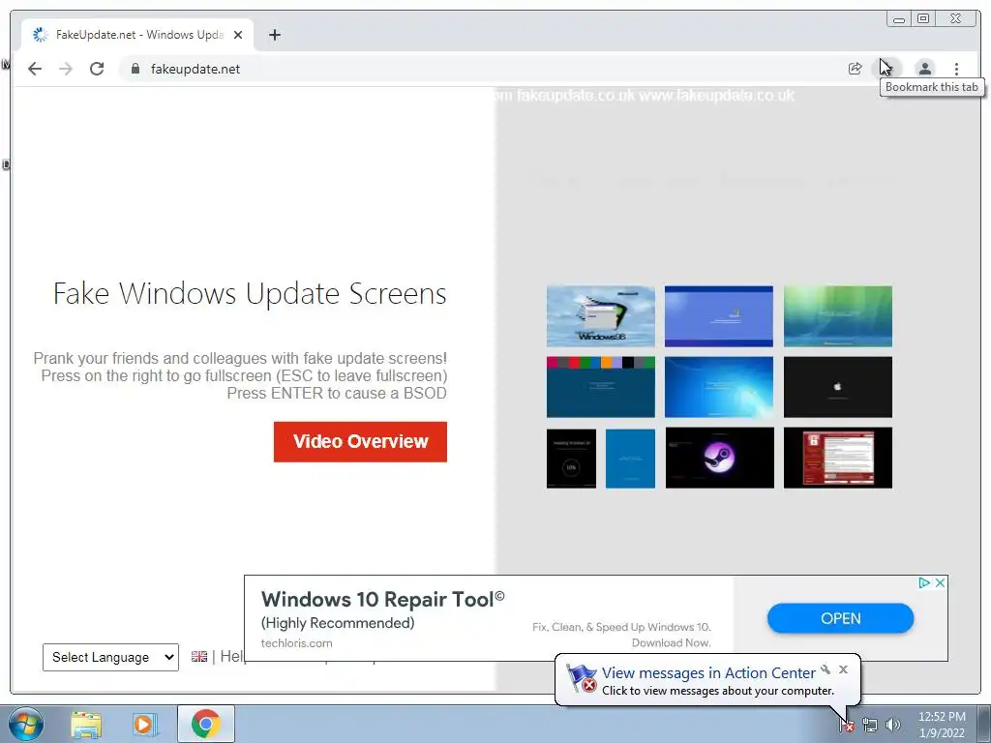This screenshot has height=743, width=991.
Task: Click the fakeupdate.net address bar
Action: 480,69
